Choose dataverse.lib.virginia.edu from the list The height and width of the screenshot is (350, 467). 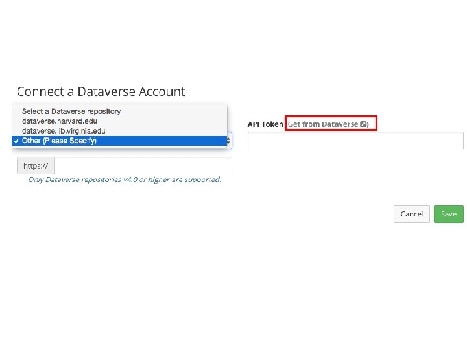coord(119,131)
